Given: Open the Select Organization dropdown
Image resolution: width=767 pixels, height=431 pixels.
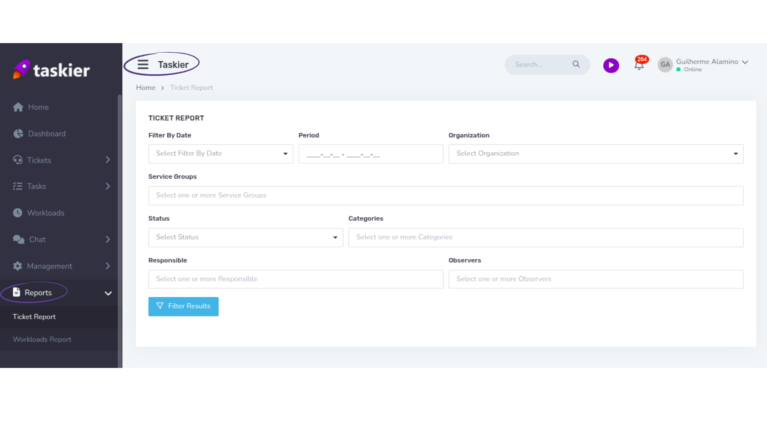Looking at the screenshot, I should [596, 154].
